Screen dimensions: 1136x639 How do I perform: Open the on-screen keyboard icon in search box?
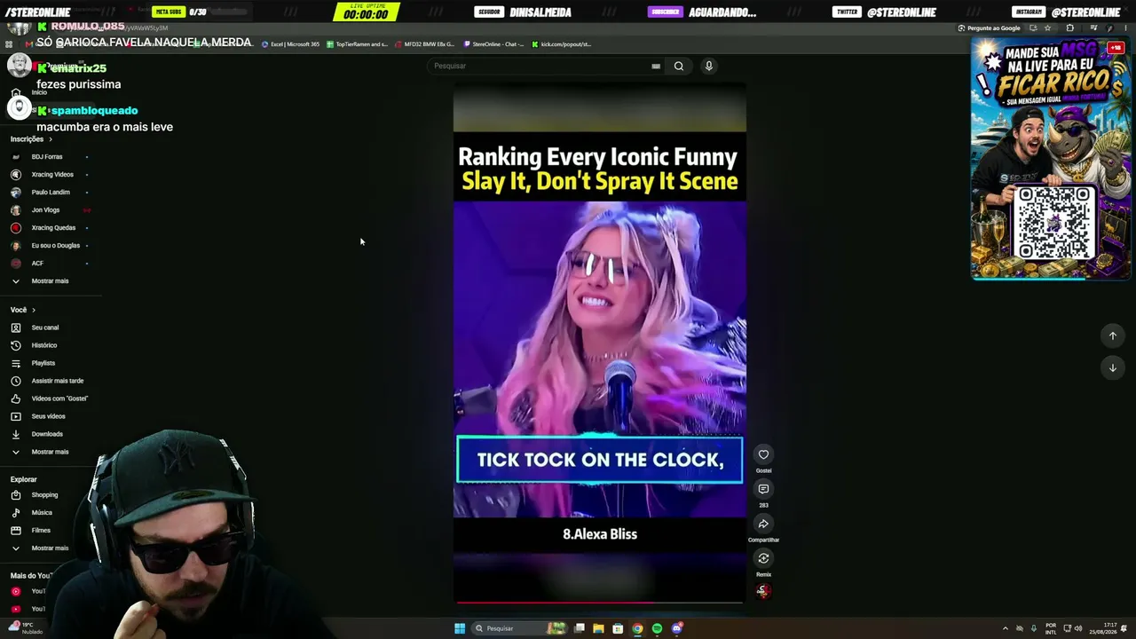pyautogui.click(x=656, y=66)
